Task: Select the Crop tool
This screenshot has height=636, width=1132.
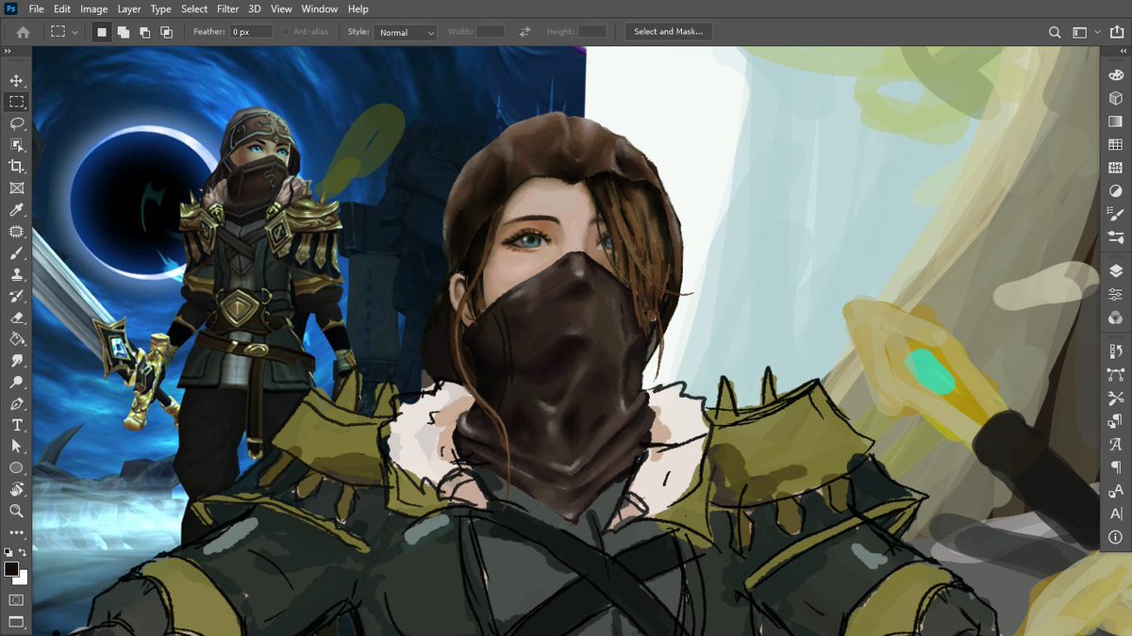Action: 16,167
